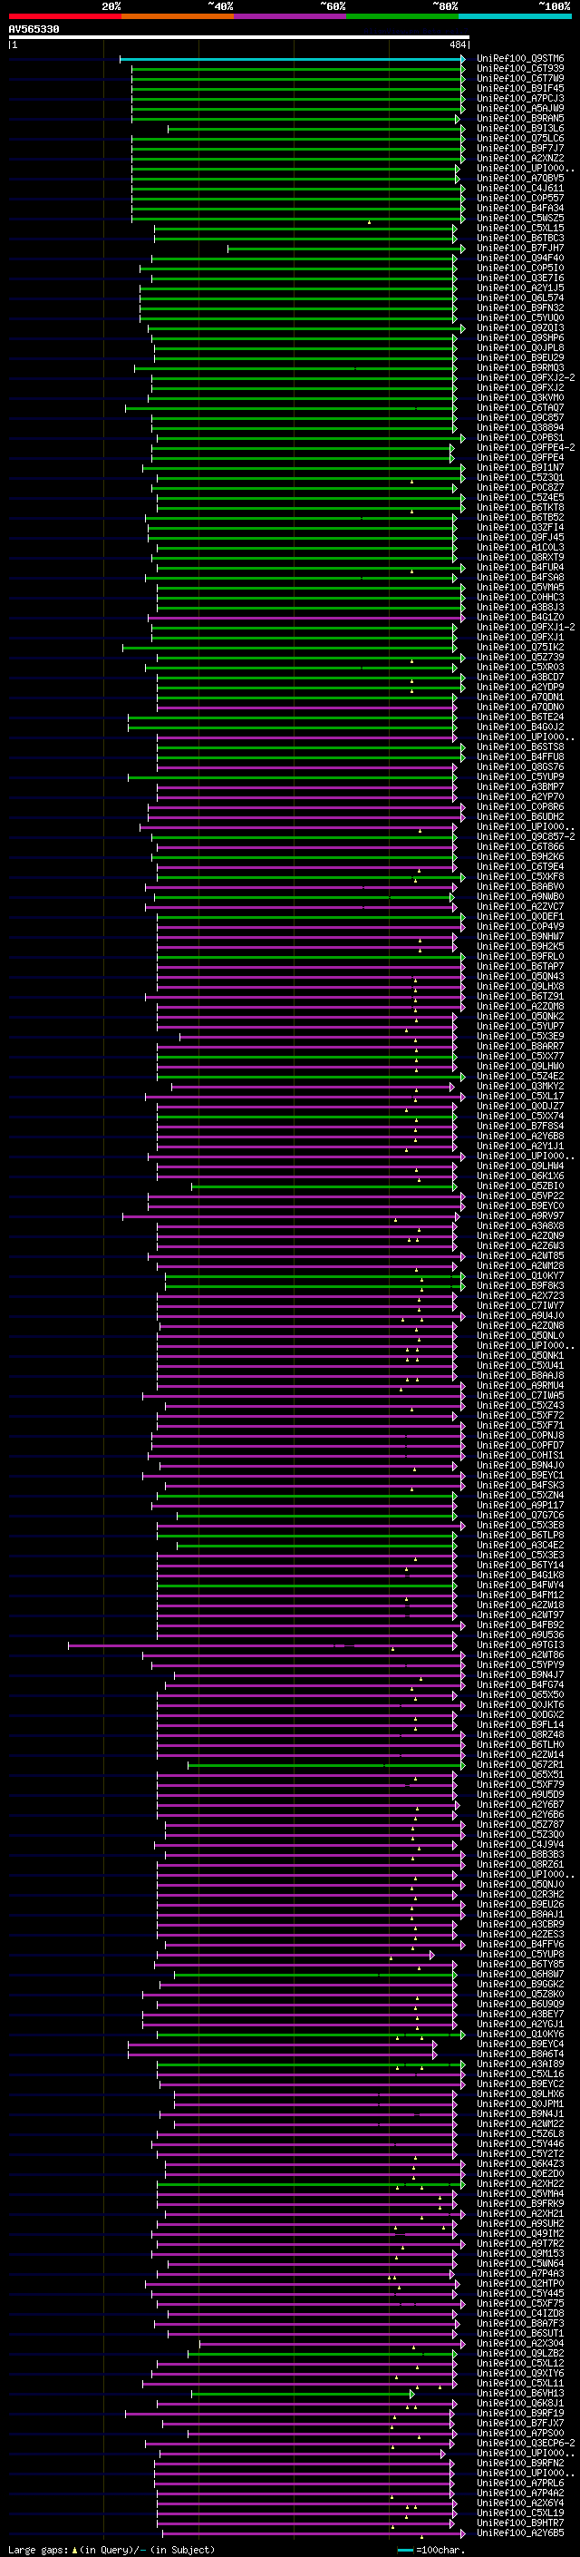Screen dimensions: 580x2557
Task: Select the UniRef100_C5YUQ0 entry
Action: tap(520, 317)
